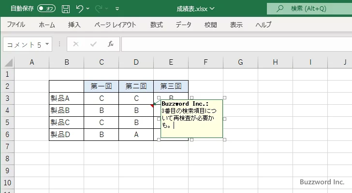Click the 製品D cell
The width and height of the screenshot is (352, 193).
(x=66, y=135)
